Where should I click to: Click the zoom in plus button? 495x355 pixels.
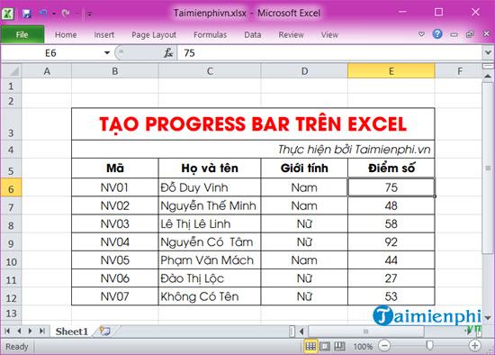(474, 346)
